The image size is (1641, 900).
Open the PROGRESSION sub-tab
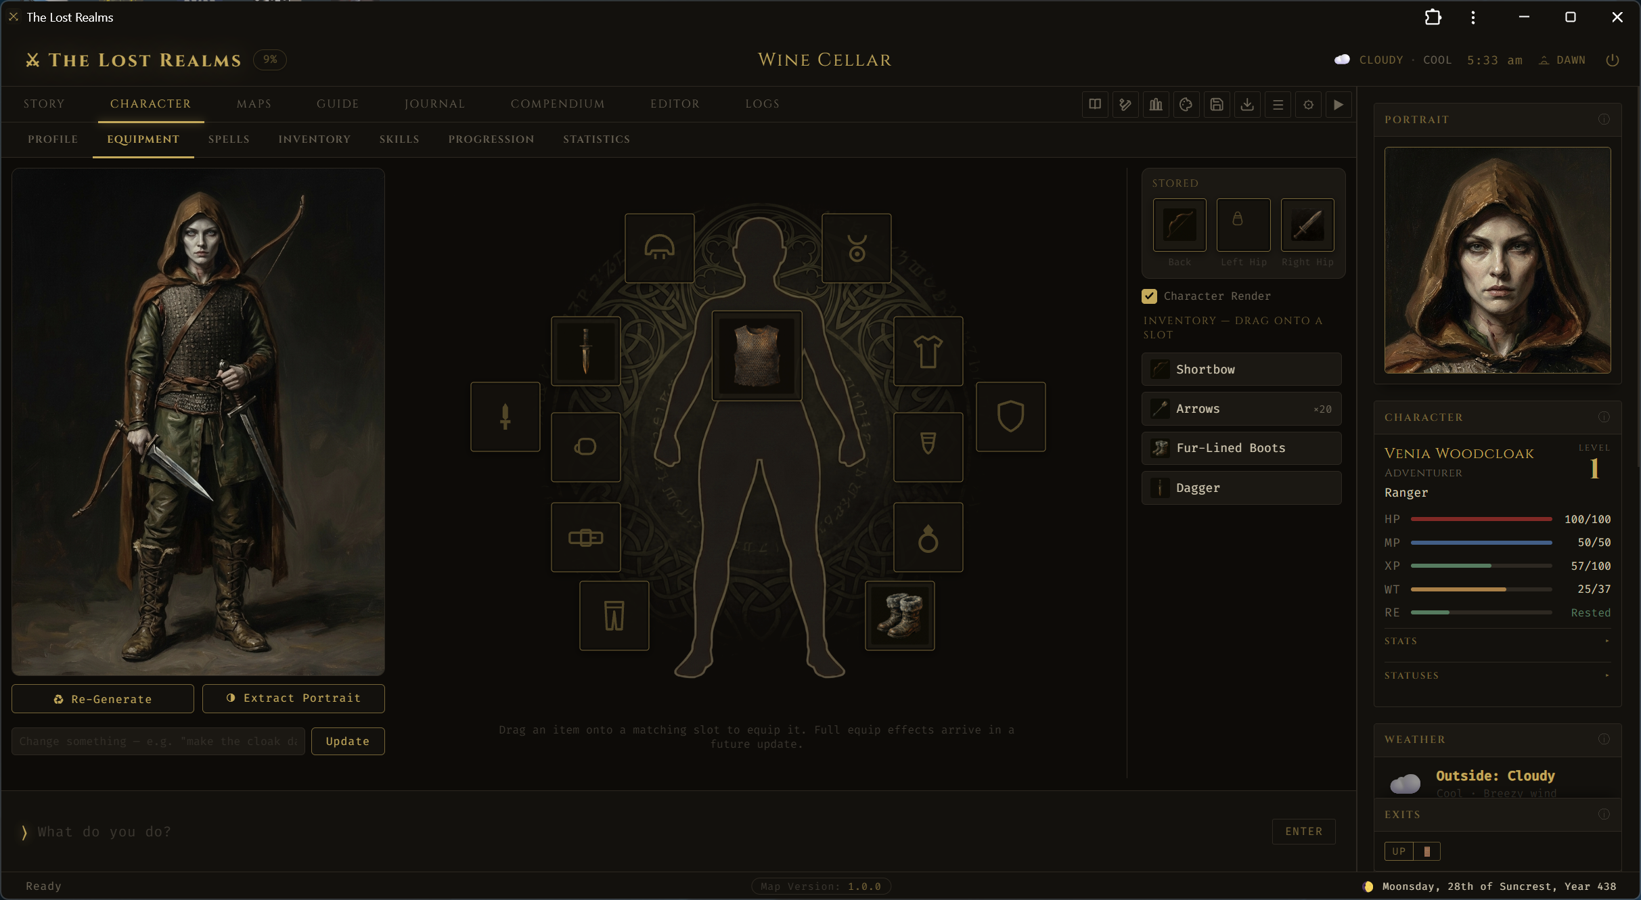(x=491, y=139)
